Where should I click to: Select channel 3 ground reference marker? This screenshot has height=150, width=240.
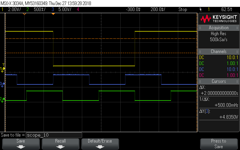(2, 84)
